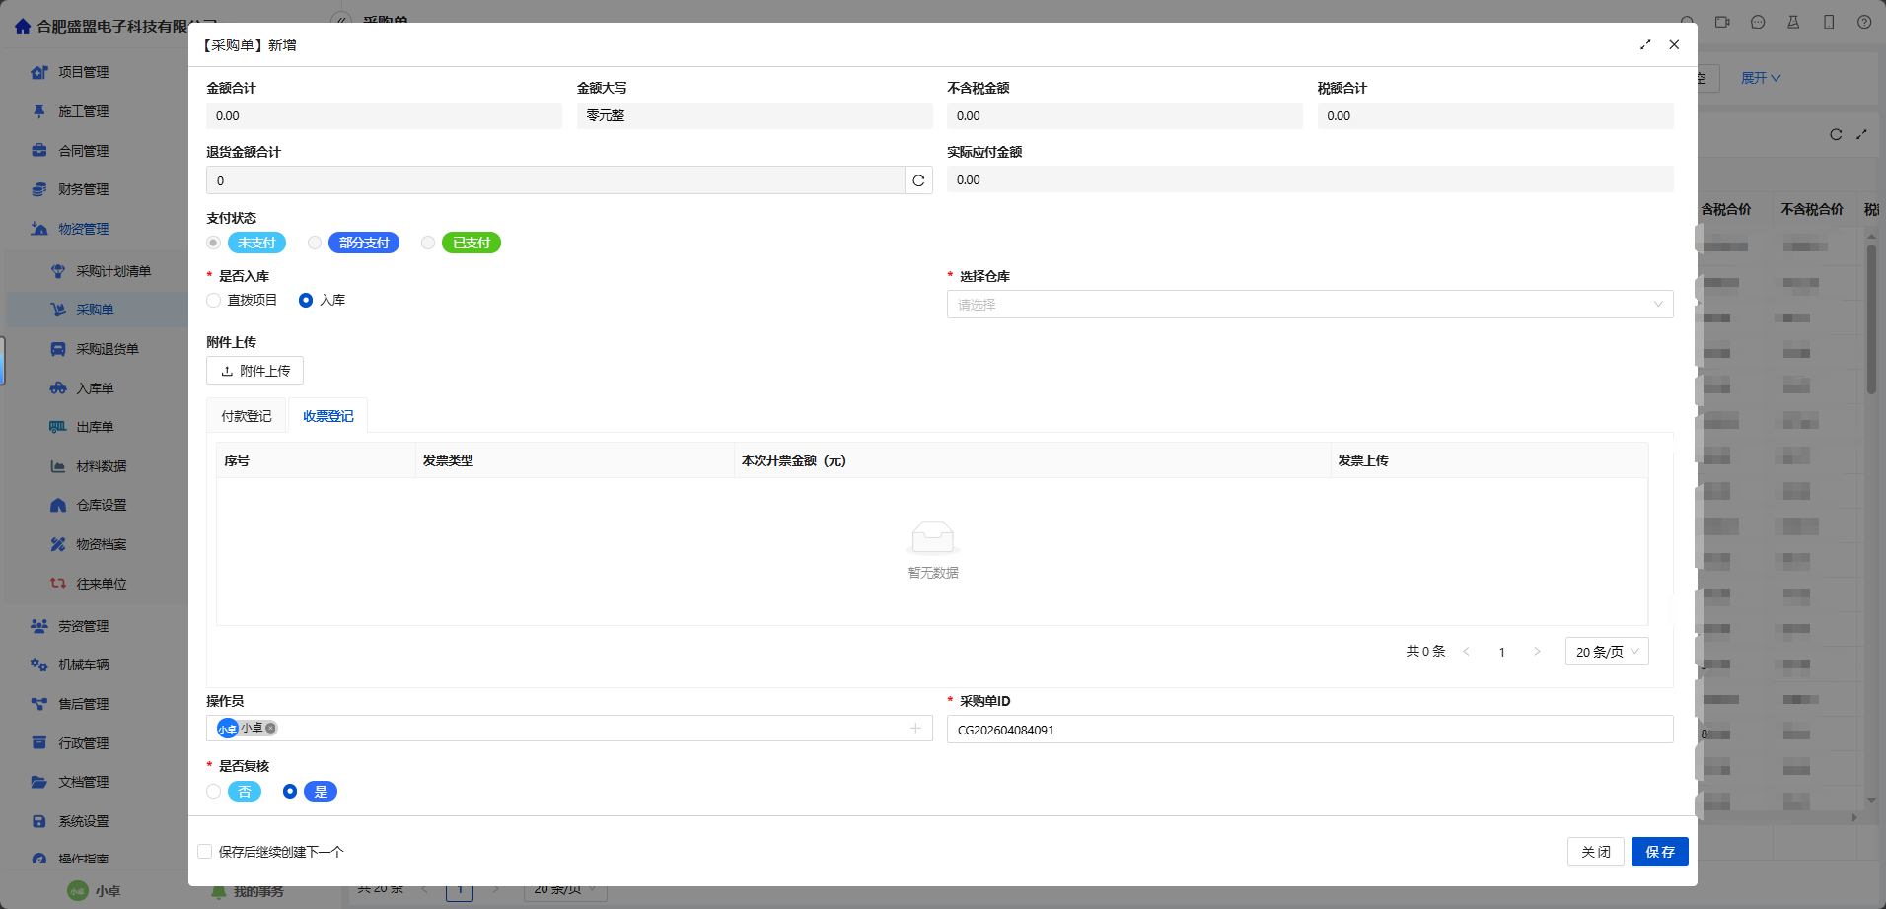The image size is (1886, 909).
Task: Open the 20 条/页 page size dropdown
Action: pos(1606,652)
